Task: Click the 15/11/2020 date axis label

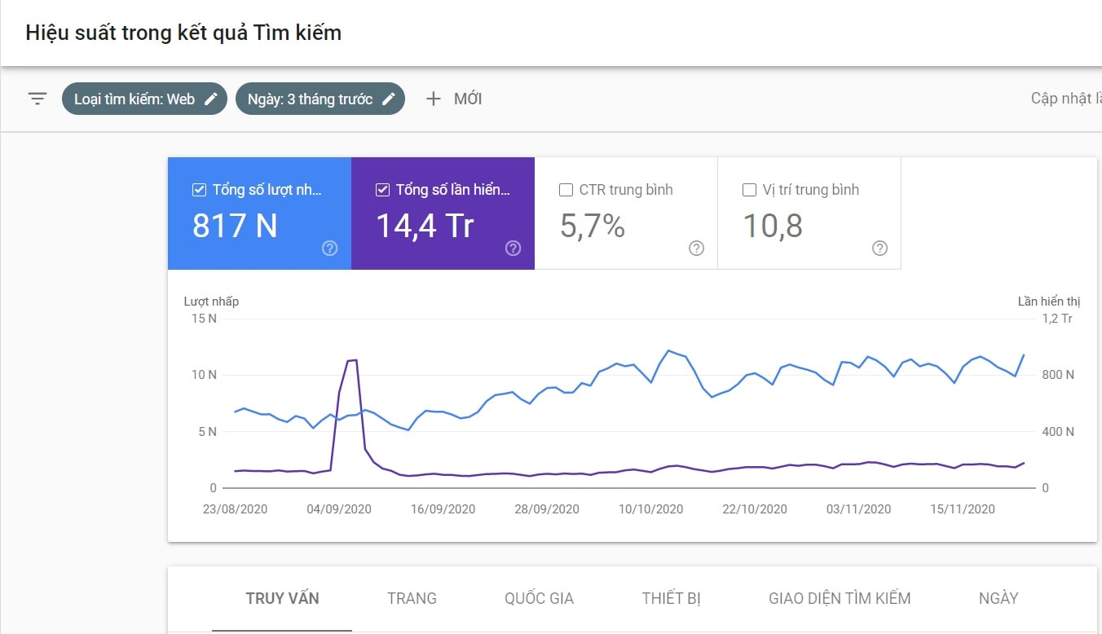Action: pyautogui.click(x=963, y=509)
